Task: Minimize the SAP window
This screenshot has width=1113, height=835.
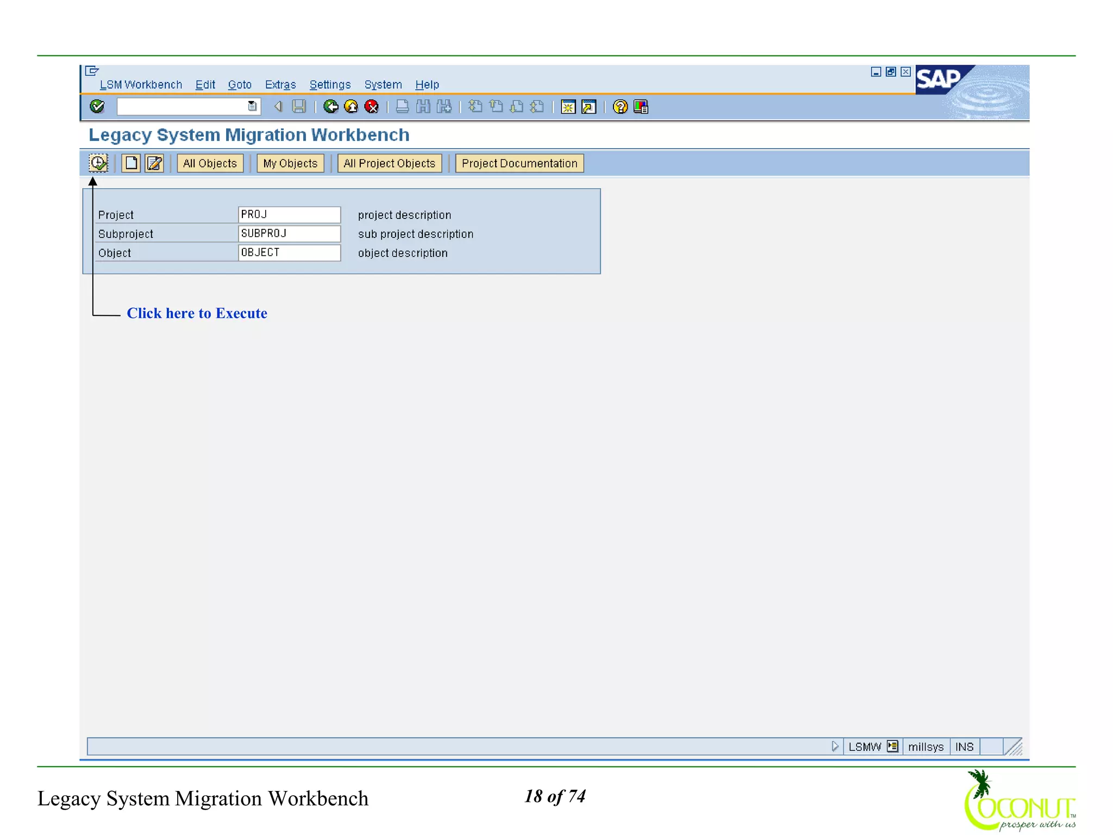Action: (876, 72)
